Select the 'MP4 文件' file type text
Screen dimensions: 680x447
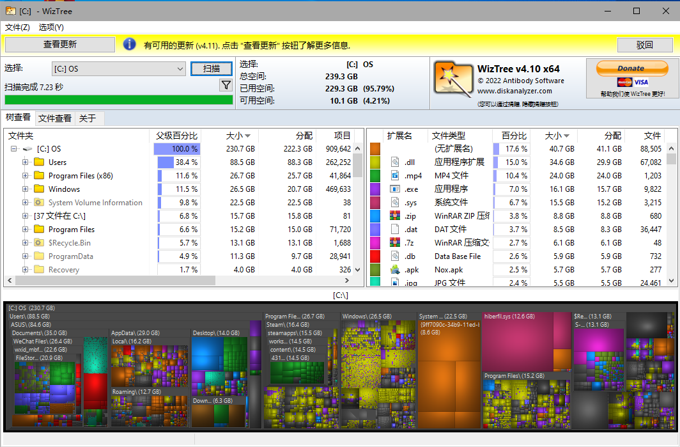point(451,175)
